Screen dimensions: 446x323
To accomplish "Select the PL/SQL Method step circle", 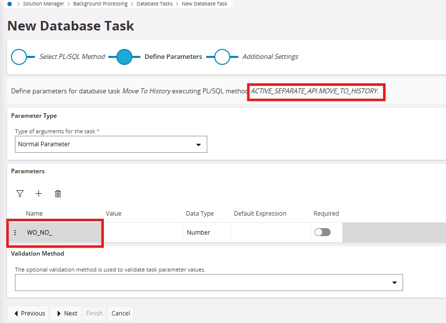I will click(19, 57).
